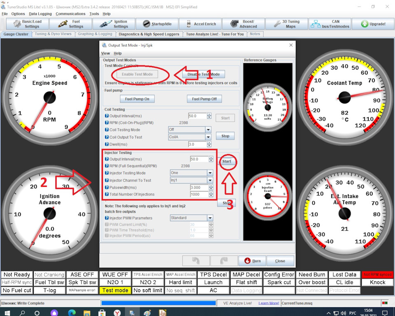This screenshot has width=395, height=316.
Task: Open CAN bus/Testmodes toolbar button
Action: click(330, 24)
